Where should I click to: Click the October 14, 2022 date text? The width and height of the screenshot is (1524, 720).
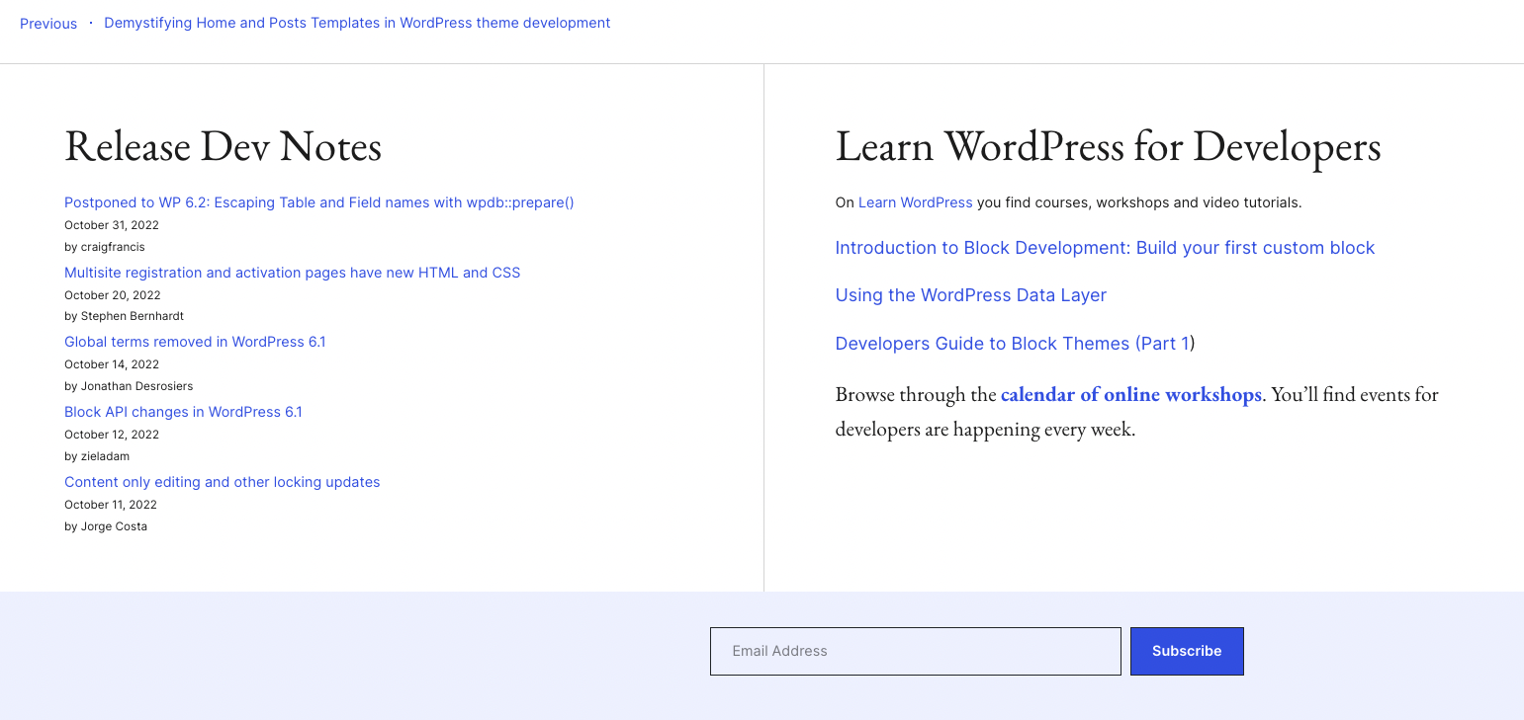pyautogui.click(x=111, y=363)
